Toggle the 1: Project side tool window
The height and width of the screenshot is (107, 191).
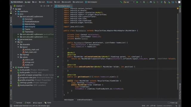(11, 10)
